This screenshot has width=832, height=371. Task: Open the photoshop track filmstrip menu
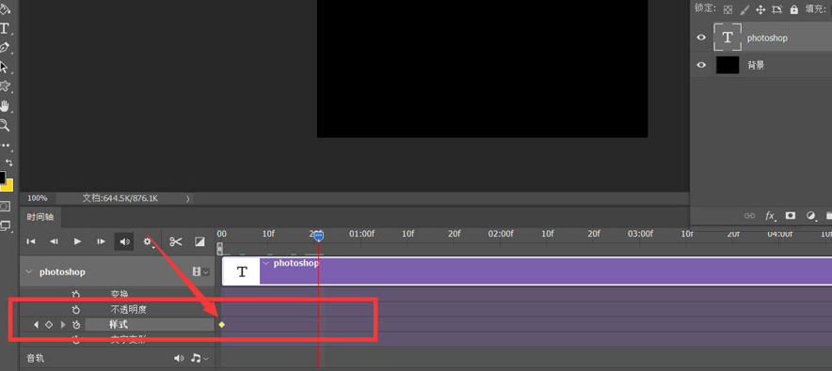pyautogui.click(x=200, y=272)
